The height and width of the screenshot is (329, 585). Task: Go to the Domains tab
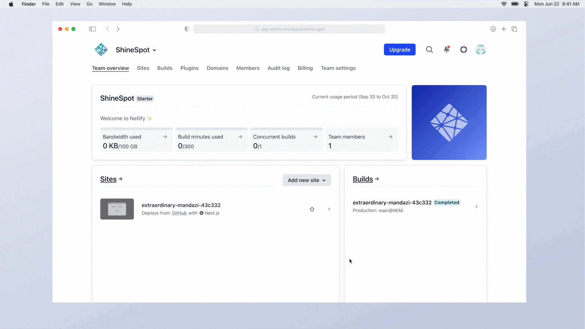218,68
